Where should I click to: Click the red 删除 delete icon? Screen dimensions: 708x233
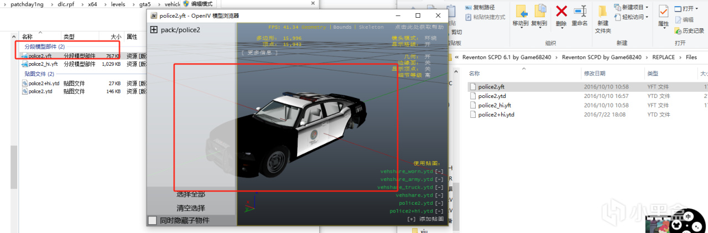(x=561, y=11)
